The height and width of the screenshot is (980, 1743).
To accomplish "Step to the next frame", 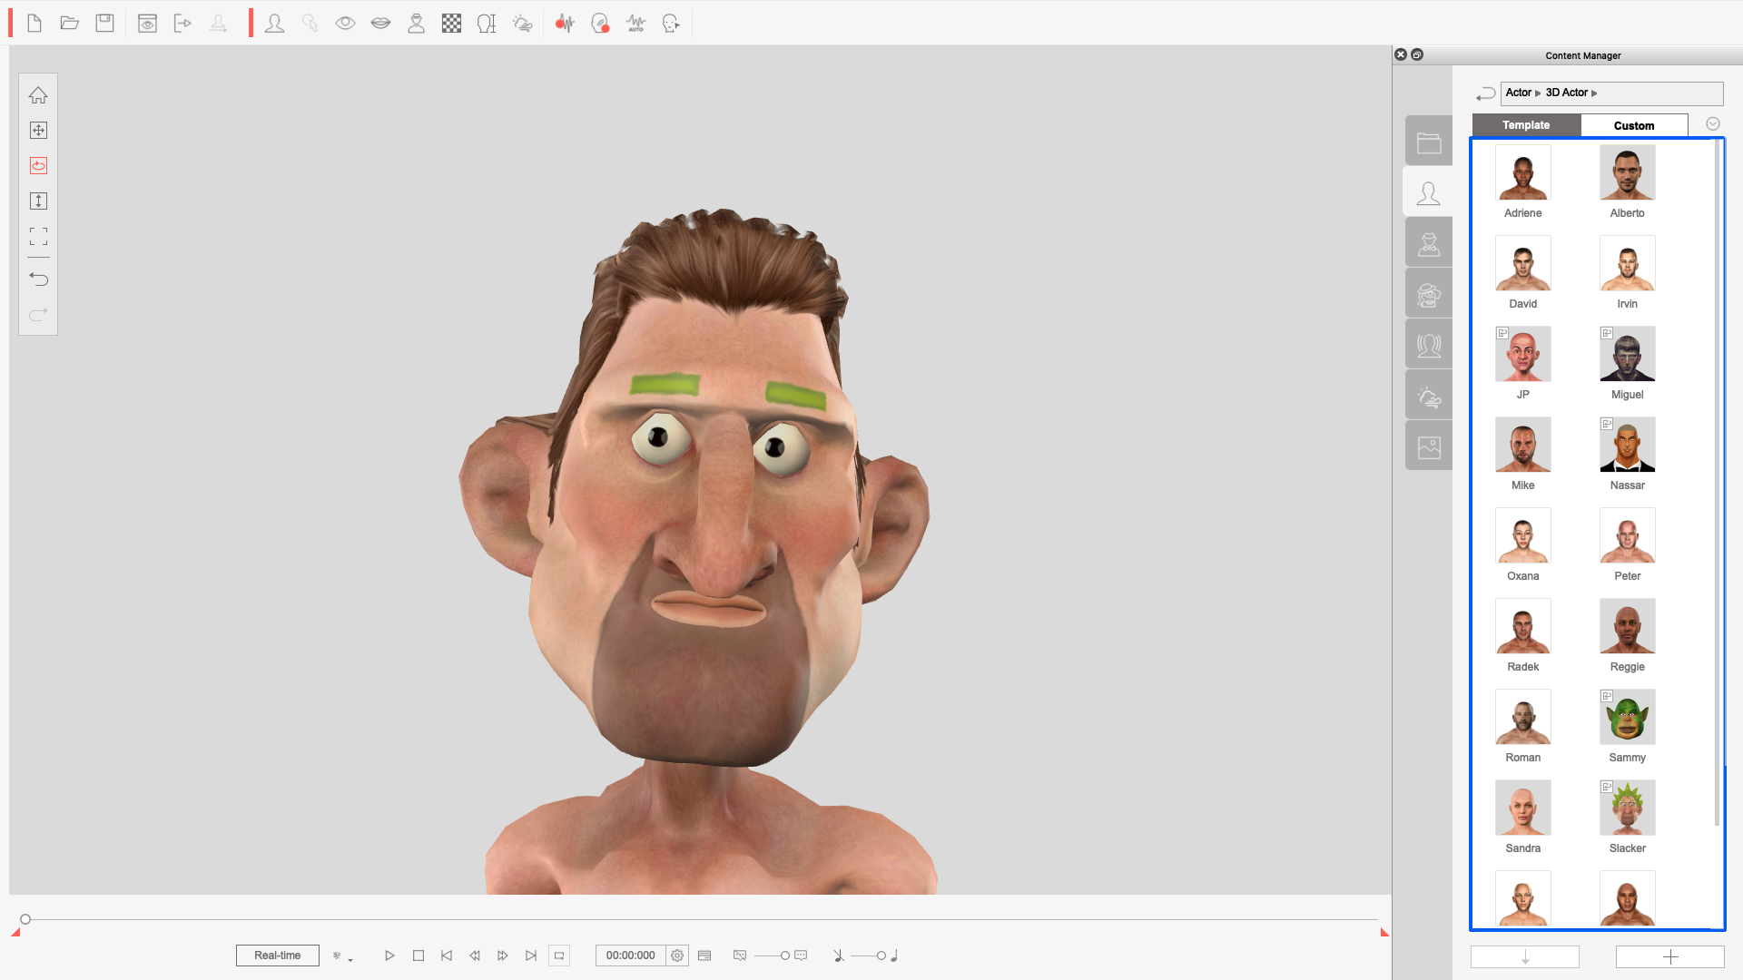I will click(x=503, y=955).
